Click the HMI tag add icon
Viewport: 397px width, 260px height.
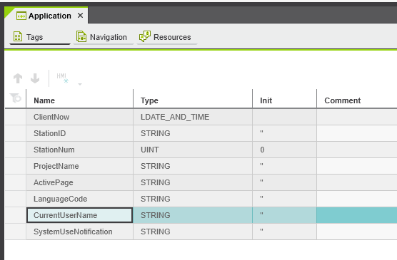pos(63,78)
